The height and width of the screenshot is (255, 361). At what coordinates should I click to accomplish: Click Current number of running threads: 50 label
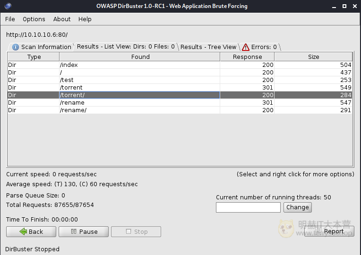pyautogui.click(x=274, y=197)
